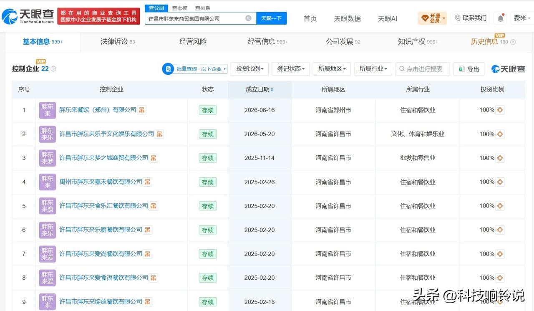Sort the table by the 成立日期 column

[x=259, y=89]
